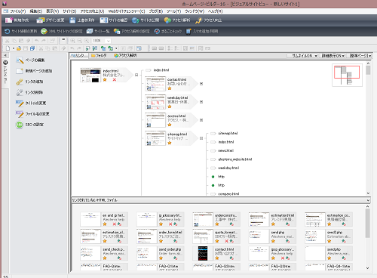Screen dimensions: 377x278
Task: Collapse sitemap.html node children
Action: (201, 138)
